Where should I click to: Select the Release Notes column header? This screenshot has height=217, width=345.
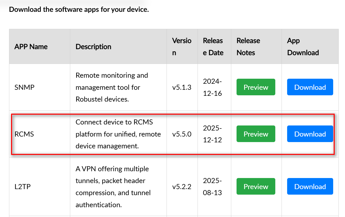(248, 47)
